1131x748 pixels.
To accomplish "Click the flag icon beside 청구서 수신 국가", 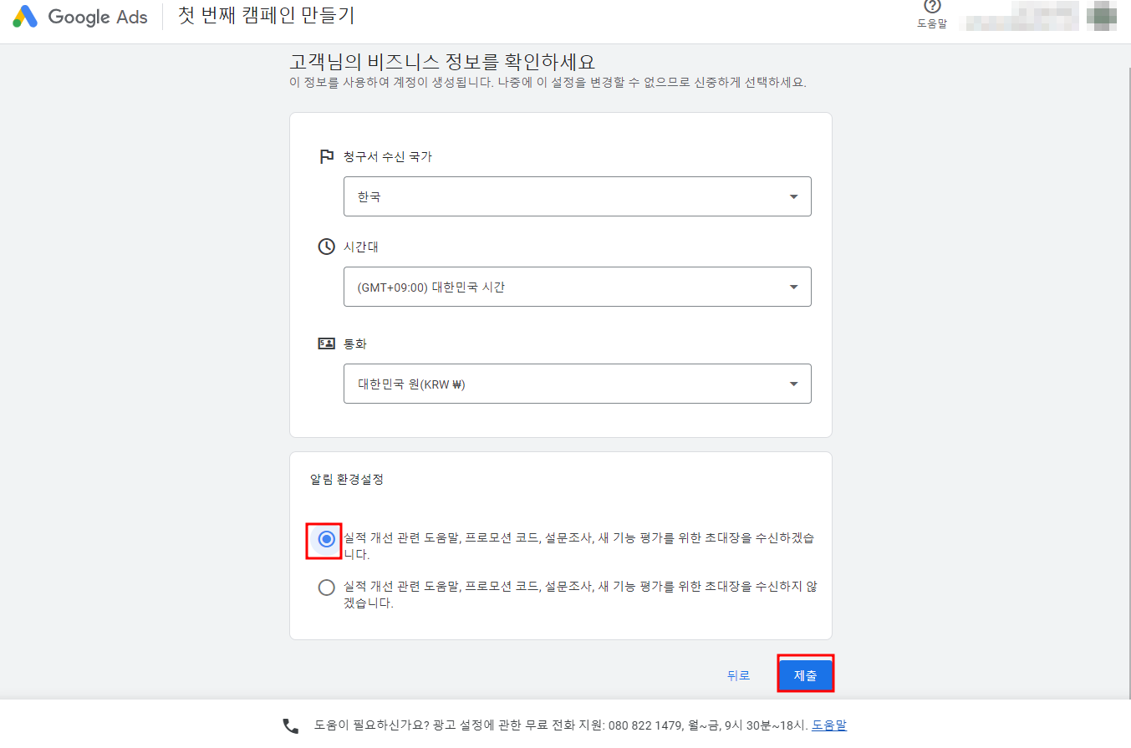I will coord(326,156).
